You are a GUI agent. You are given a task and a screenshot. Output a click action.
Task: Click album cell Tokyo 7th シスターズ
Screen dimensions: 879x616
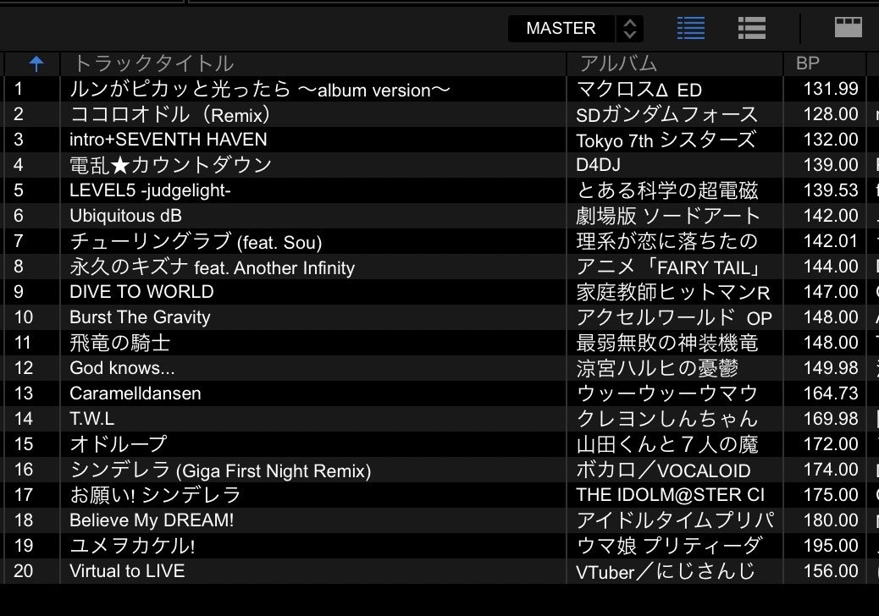click(x=666, y=140)
